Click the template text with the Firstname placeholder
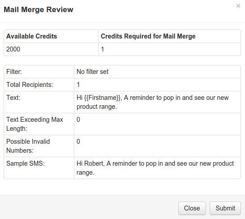Viewport: 245px width, 219px height. (x=152, y=102)
